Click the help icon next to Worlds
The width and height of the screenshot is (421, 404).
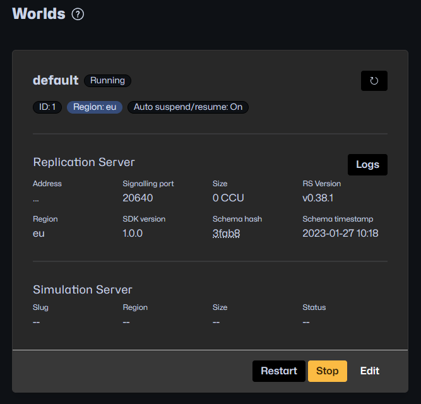point(78,14)
